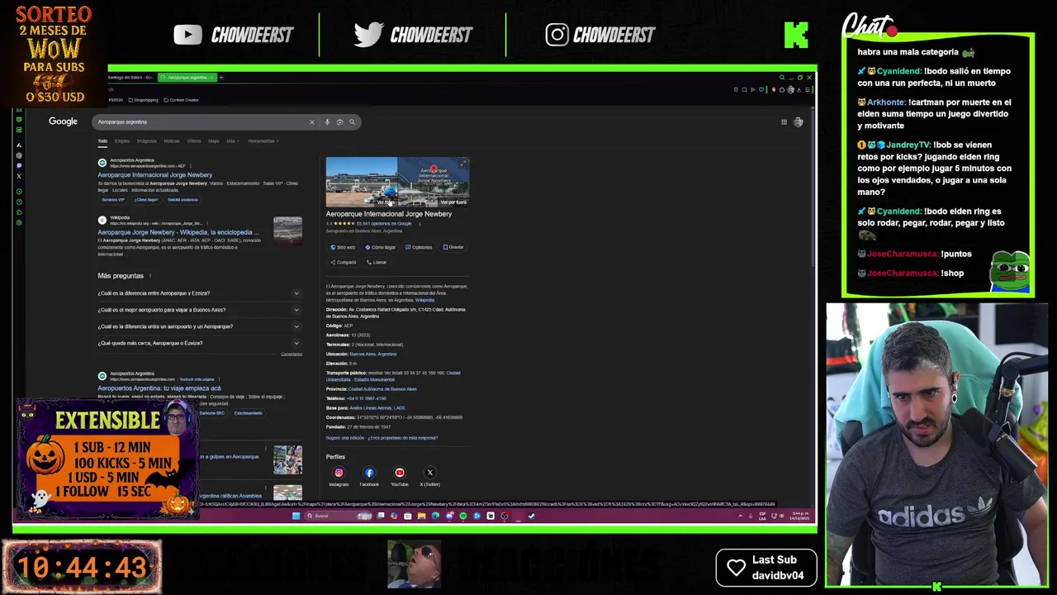This screenshot has height=595, width=1057.
Task: Open the Ciudad Autónoma de Buenos Aires link
Action: pyautogui.click(x=382, y=389)
